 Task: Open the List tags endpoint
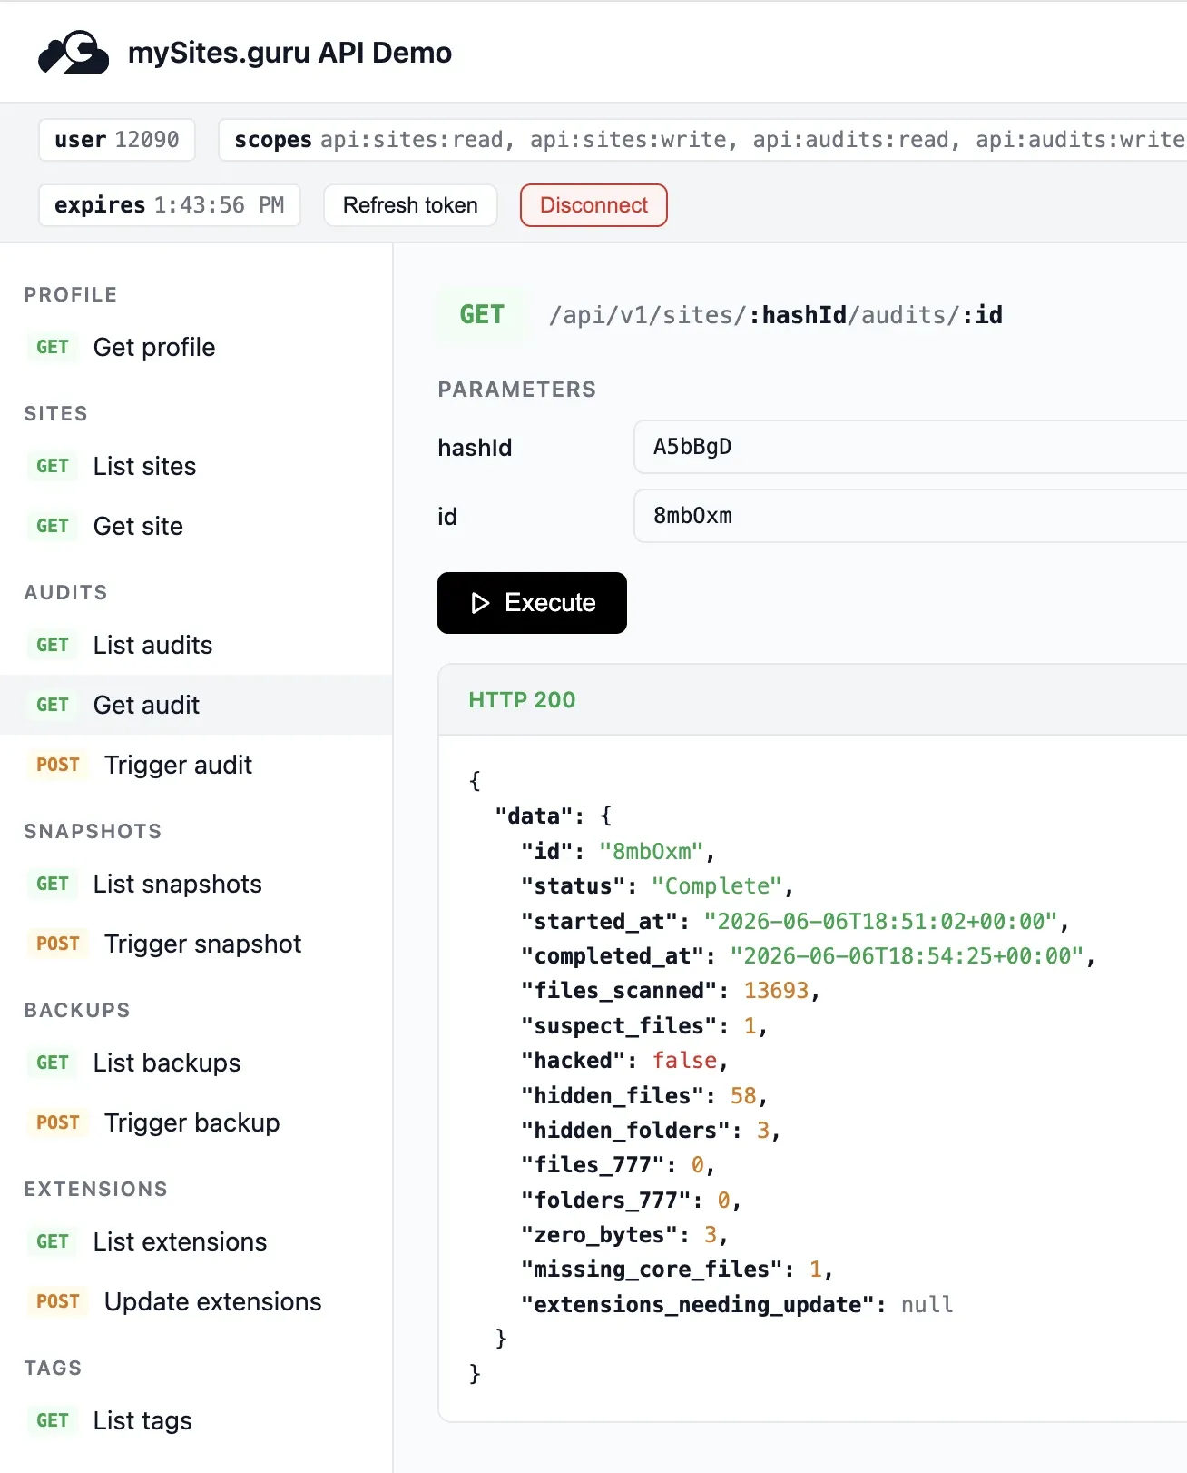196,1420
